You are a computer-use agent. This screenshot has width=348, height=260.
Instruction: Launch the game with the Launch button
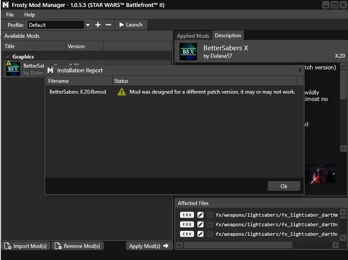pos(131,25)
